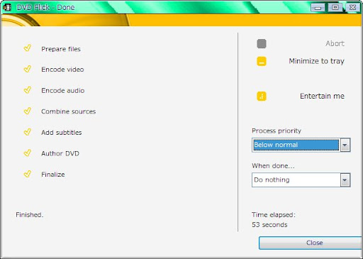Click the When done... label
This screenshot has width=363, height=259.
[x=273, y=166]
